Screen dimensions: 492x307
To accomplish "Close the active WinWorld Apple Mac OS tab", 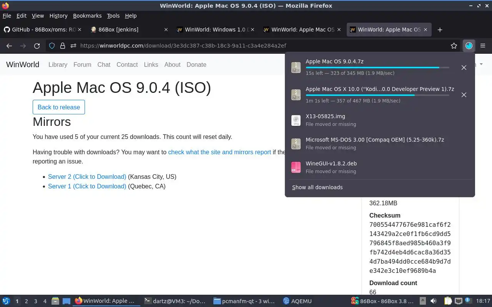I will 426,30.
